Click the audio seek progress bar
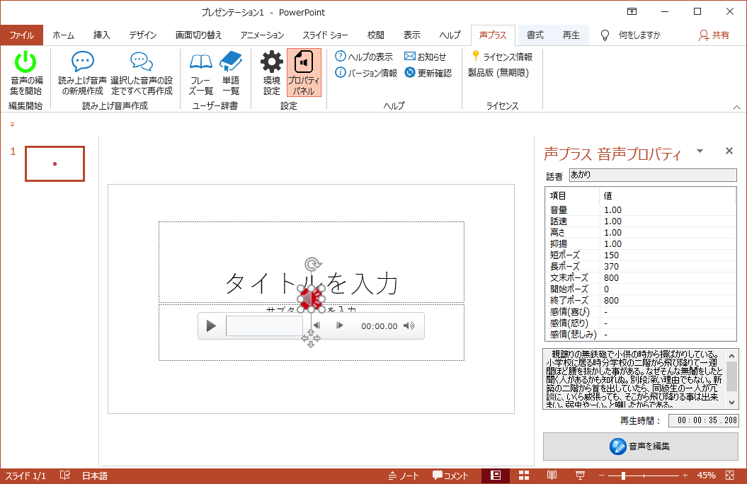Viewport: 747px width, 484px height. pyautogui.click(x=264, y=326)
